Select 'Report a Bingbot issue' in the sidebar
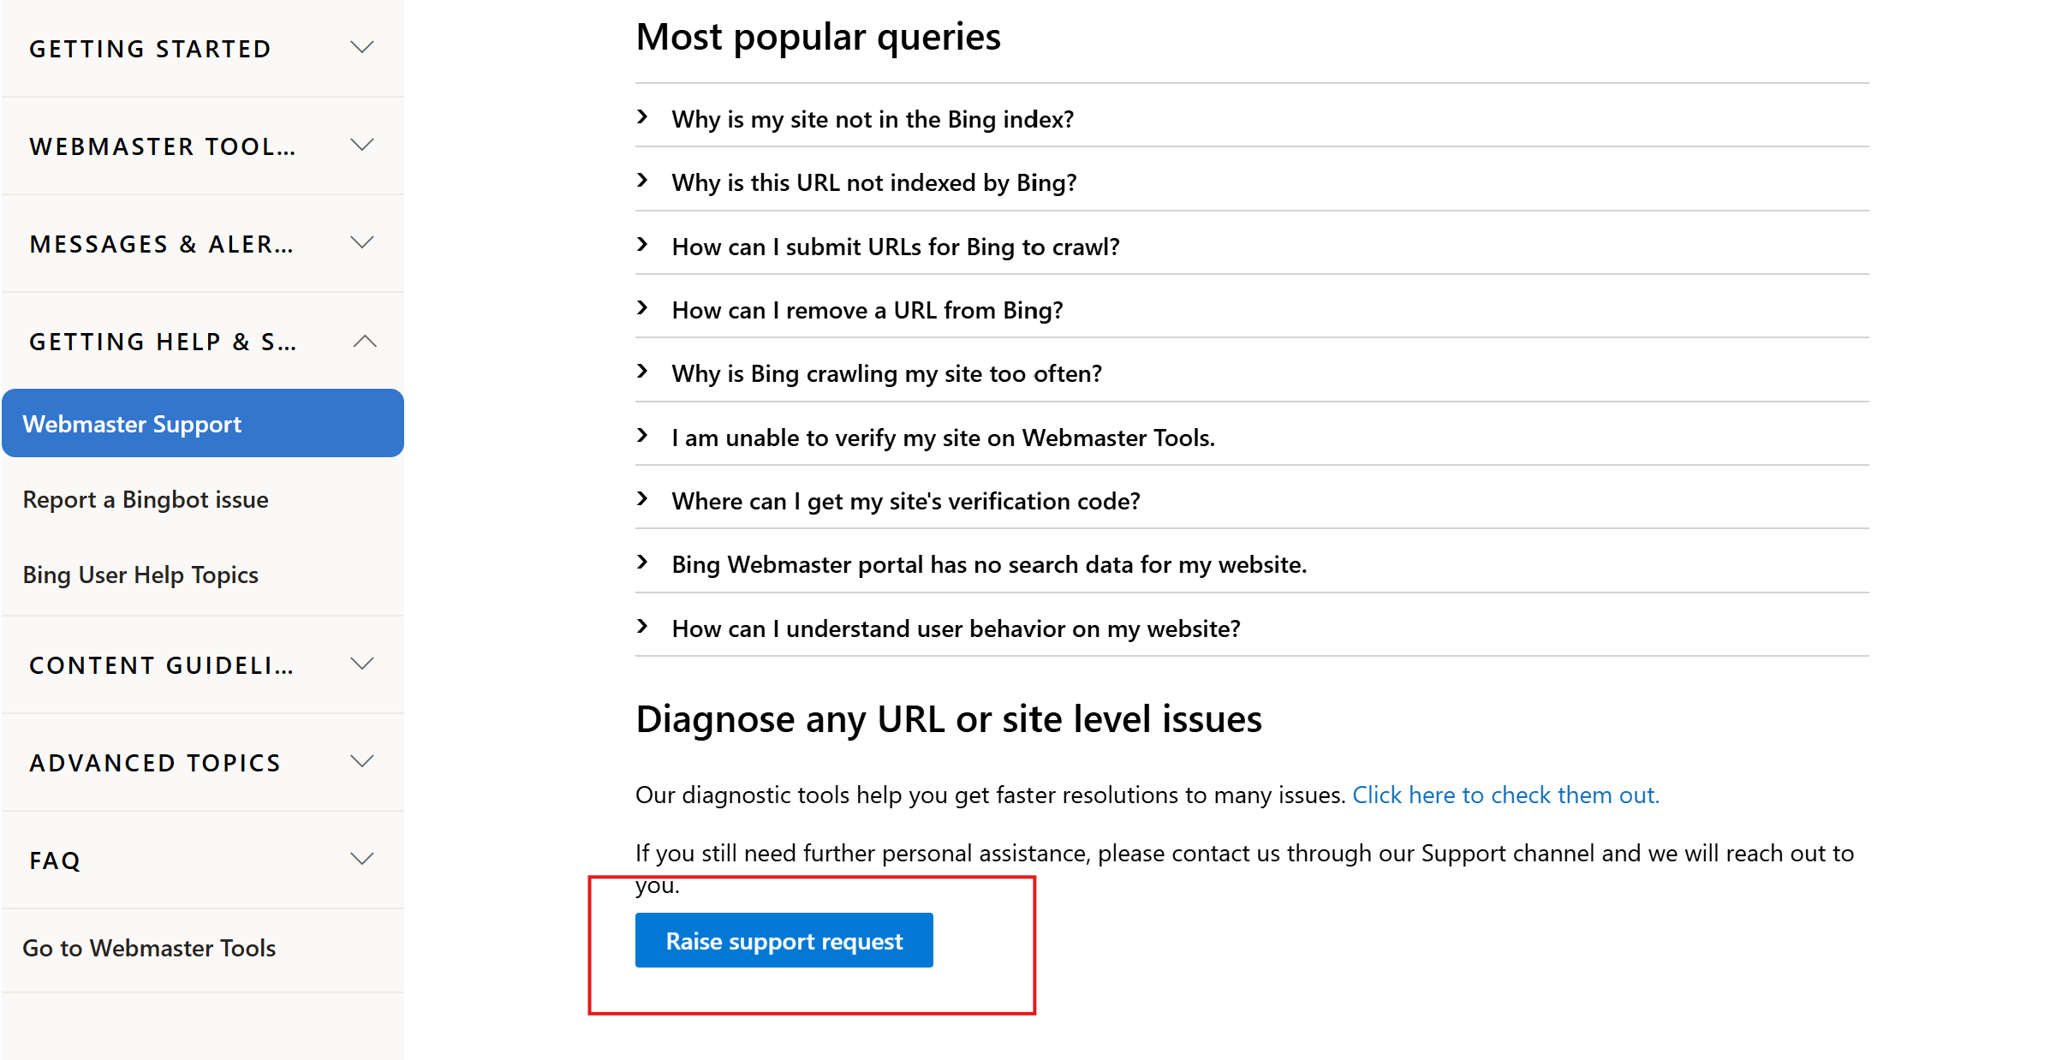2062x1060 pixels. point(146,499)
